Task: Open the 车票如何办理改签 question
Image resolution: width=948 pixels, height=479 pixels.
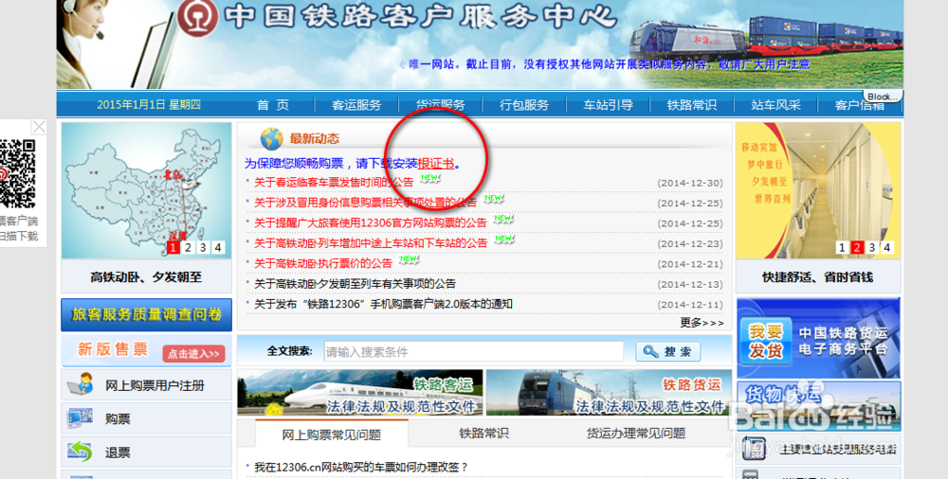Action: tap(361, 467)
